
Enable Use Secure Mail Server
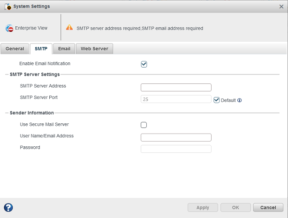click(x=144, y=125)
